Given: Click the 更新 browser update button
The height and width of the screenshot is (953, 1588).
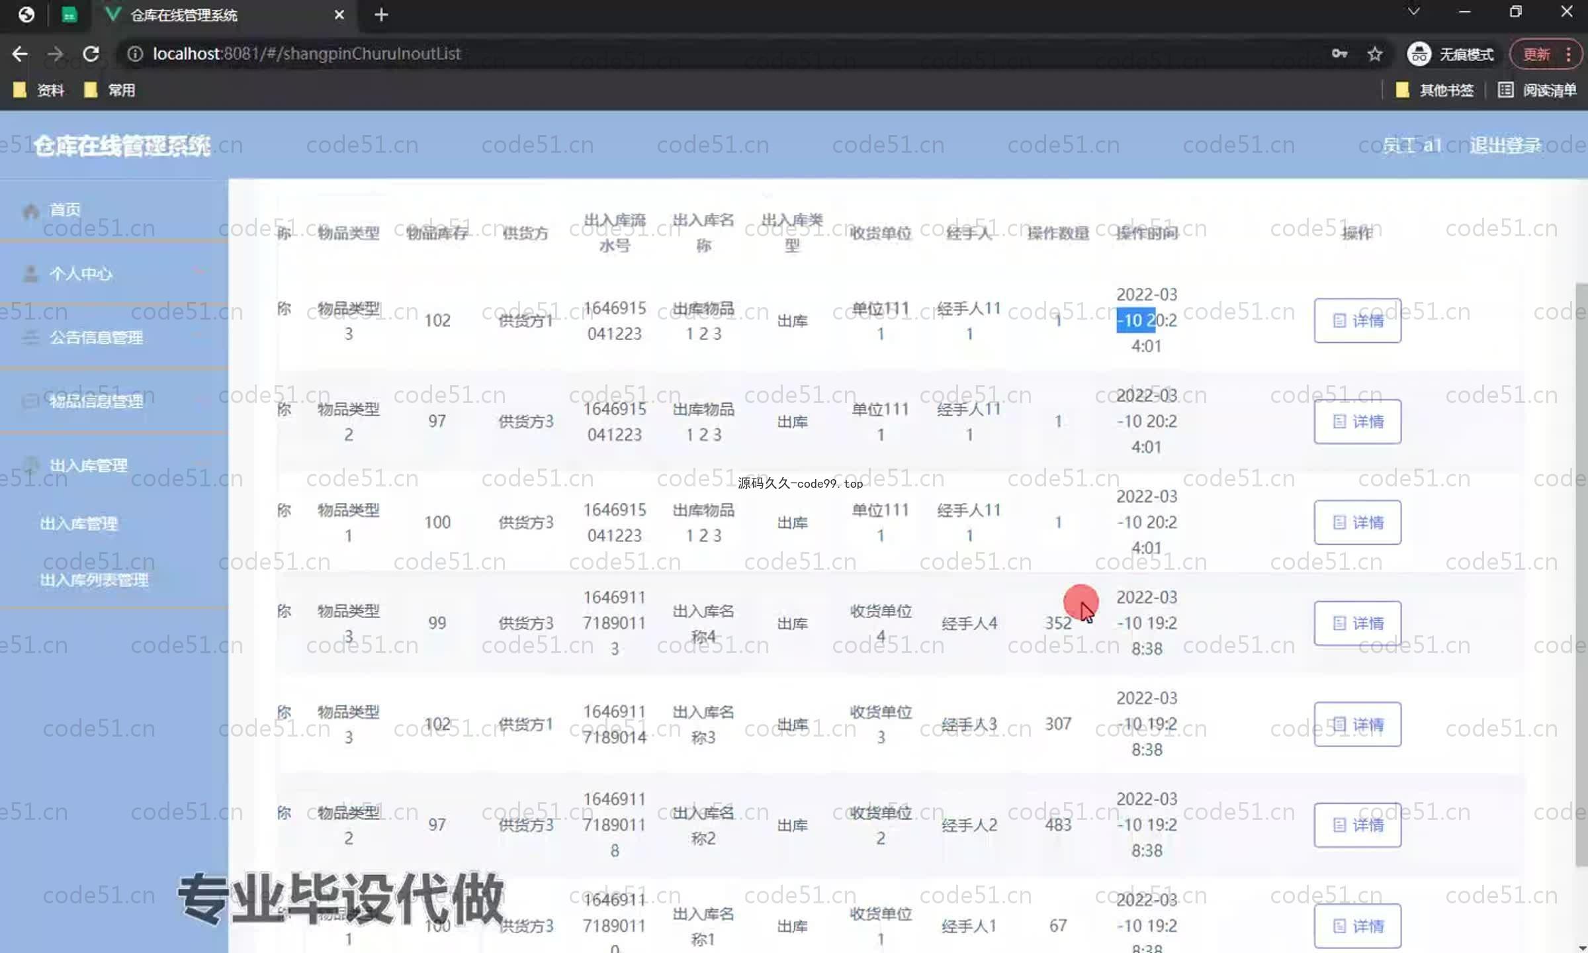Looking at the screenshot, I should (x=1536, y=54).
